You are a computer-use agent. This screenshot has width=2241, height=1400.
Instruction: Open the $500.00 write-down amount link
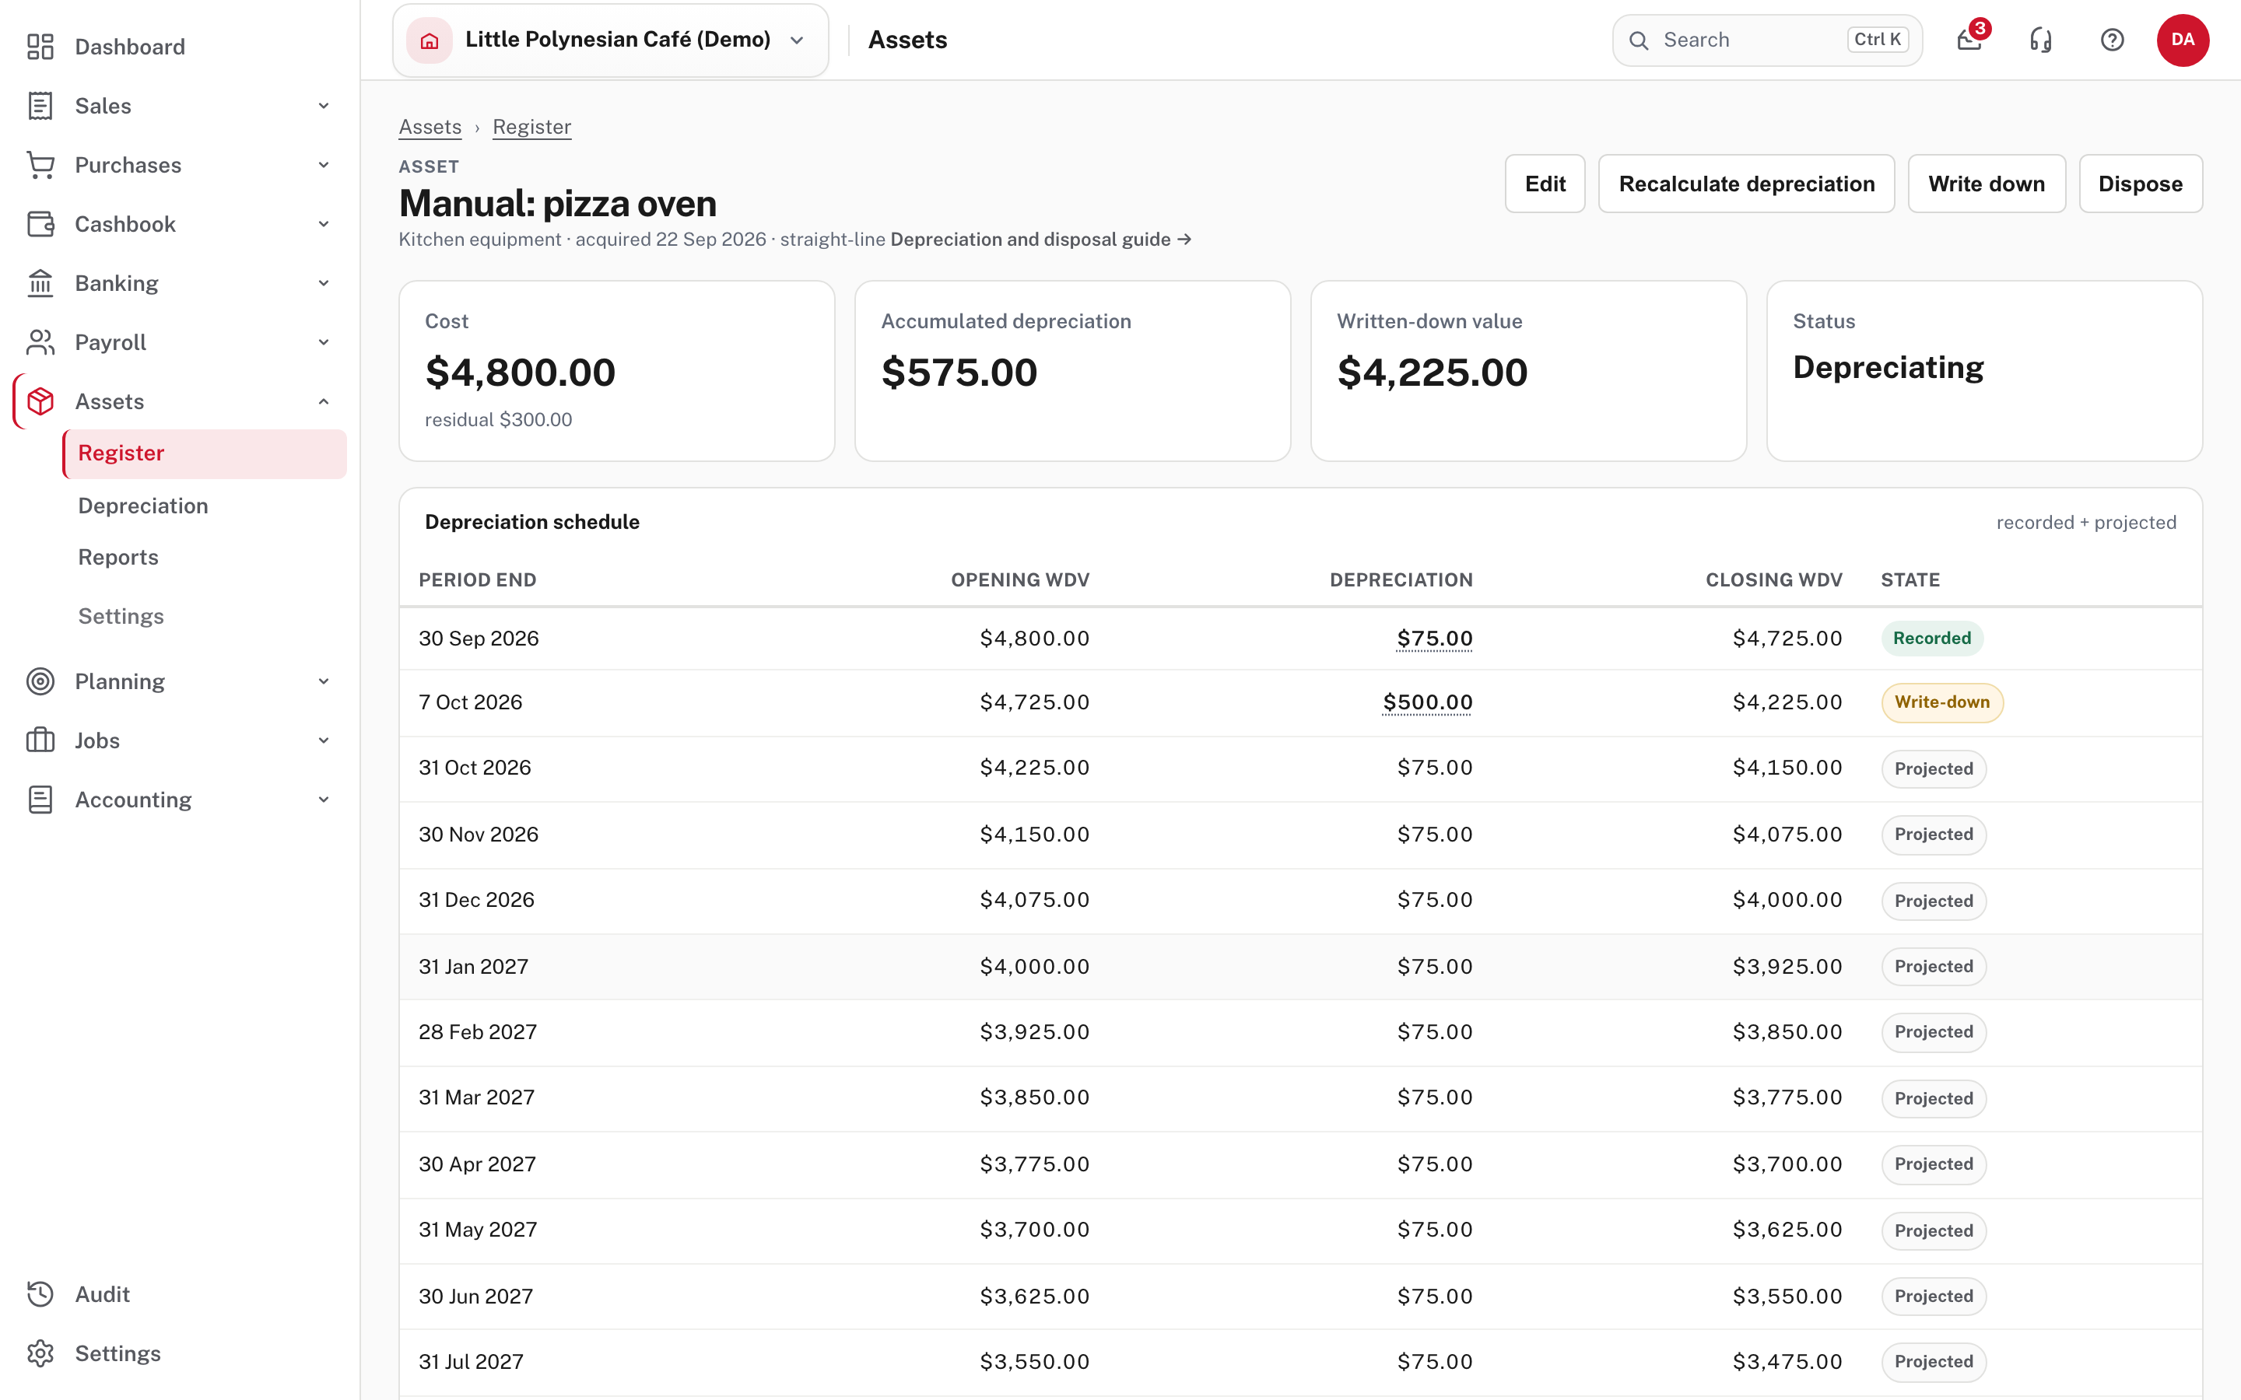1427,703
